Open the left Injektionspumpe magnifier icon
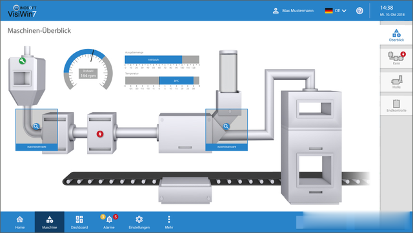413x233 pixels. tap(36, 126)
